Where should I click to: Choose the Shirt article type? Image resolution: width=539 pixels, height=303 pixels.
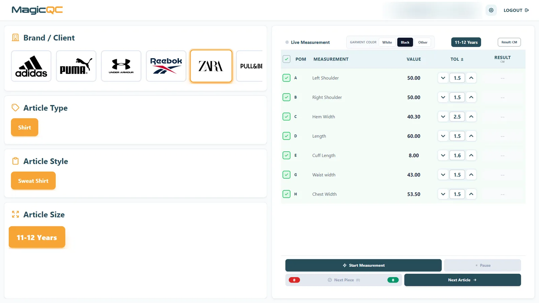click(25, 127)
